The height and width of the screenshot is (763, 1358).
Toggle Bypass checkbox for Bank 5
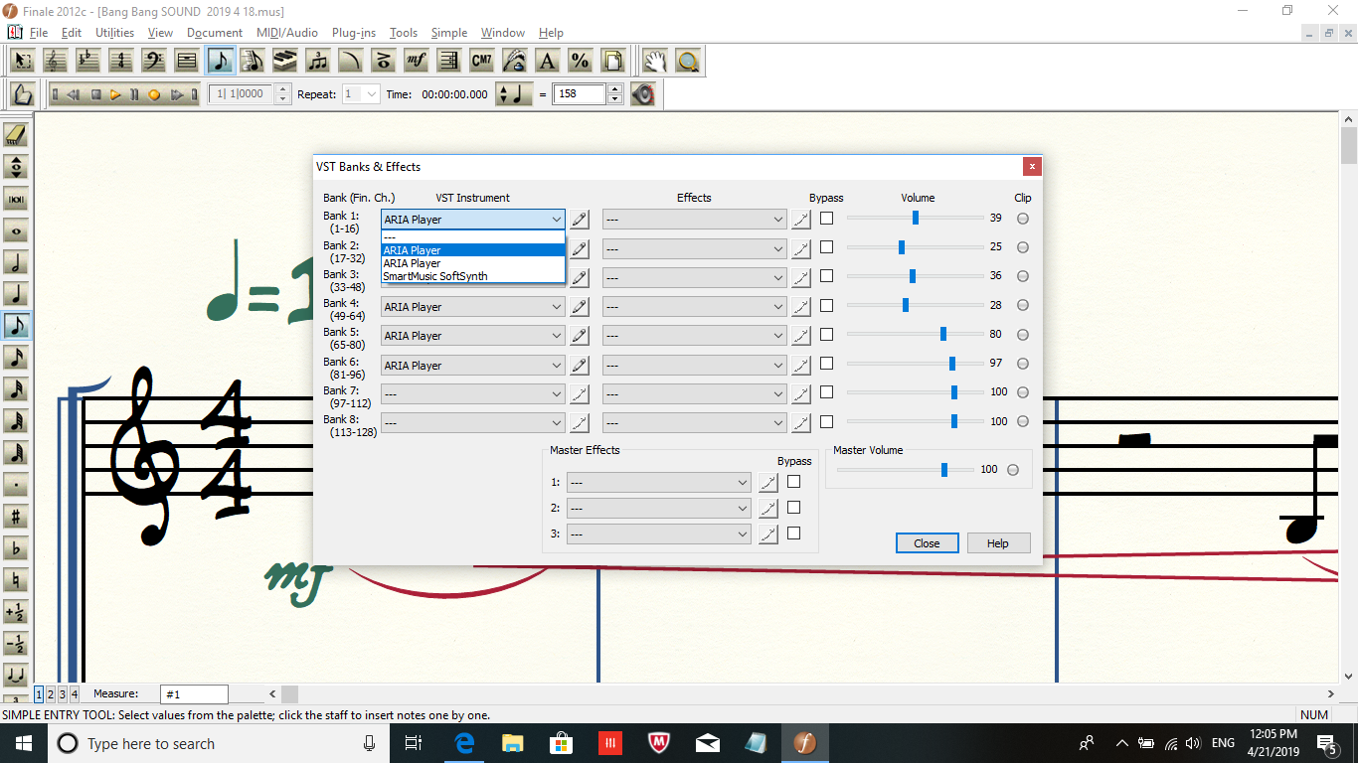pyautogui.click(x=826, y=335)
